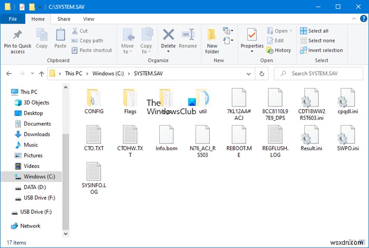Select the CONFIG folder

pos(94,101)
